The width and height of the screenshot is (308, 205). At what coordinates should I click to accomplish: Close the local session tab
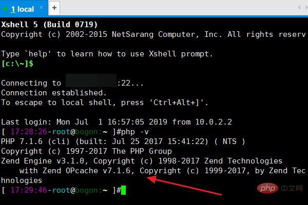pos(41,9)
